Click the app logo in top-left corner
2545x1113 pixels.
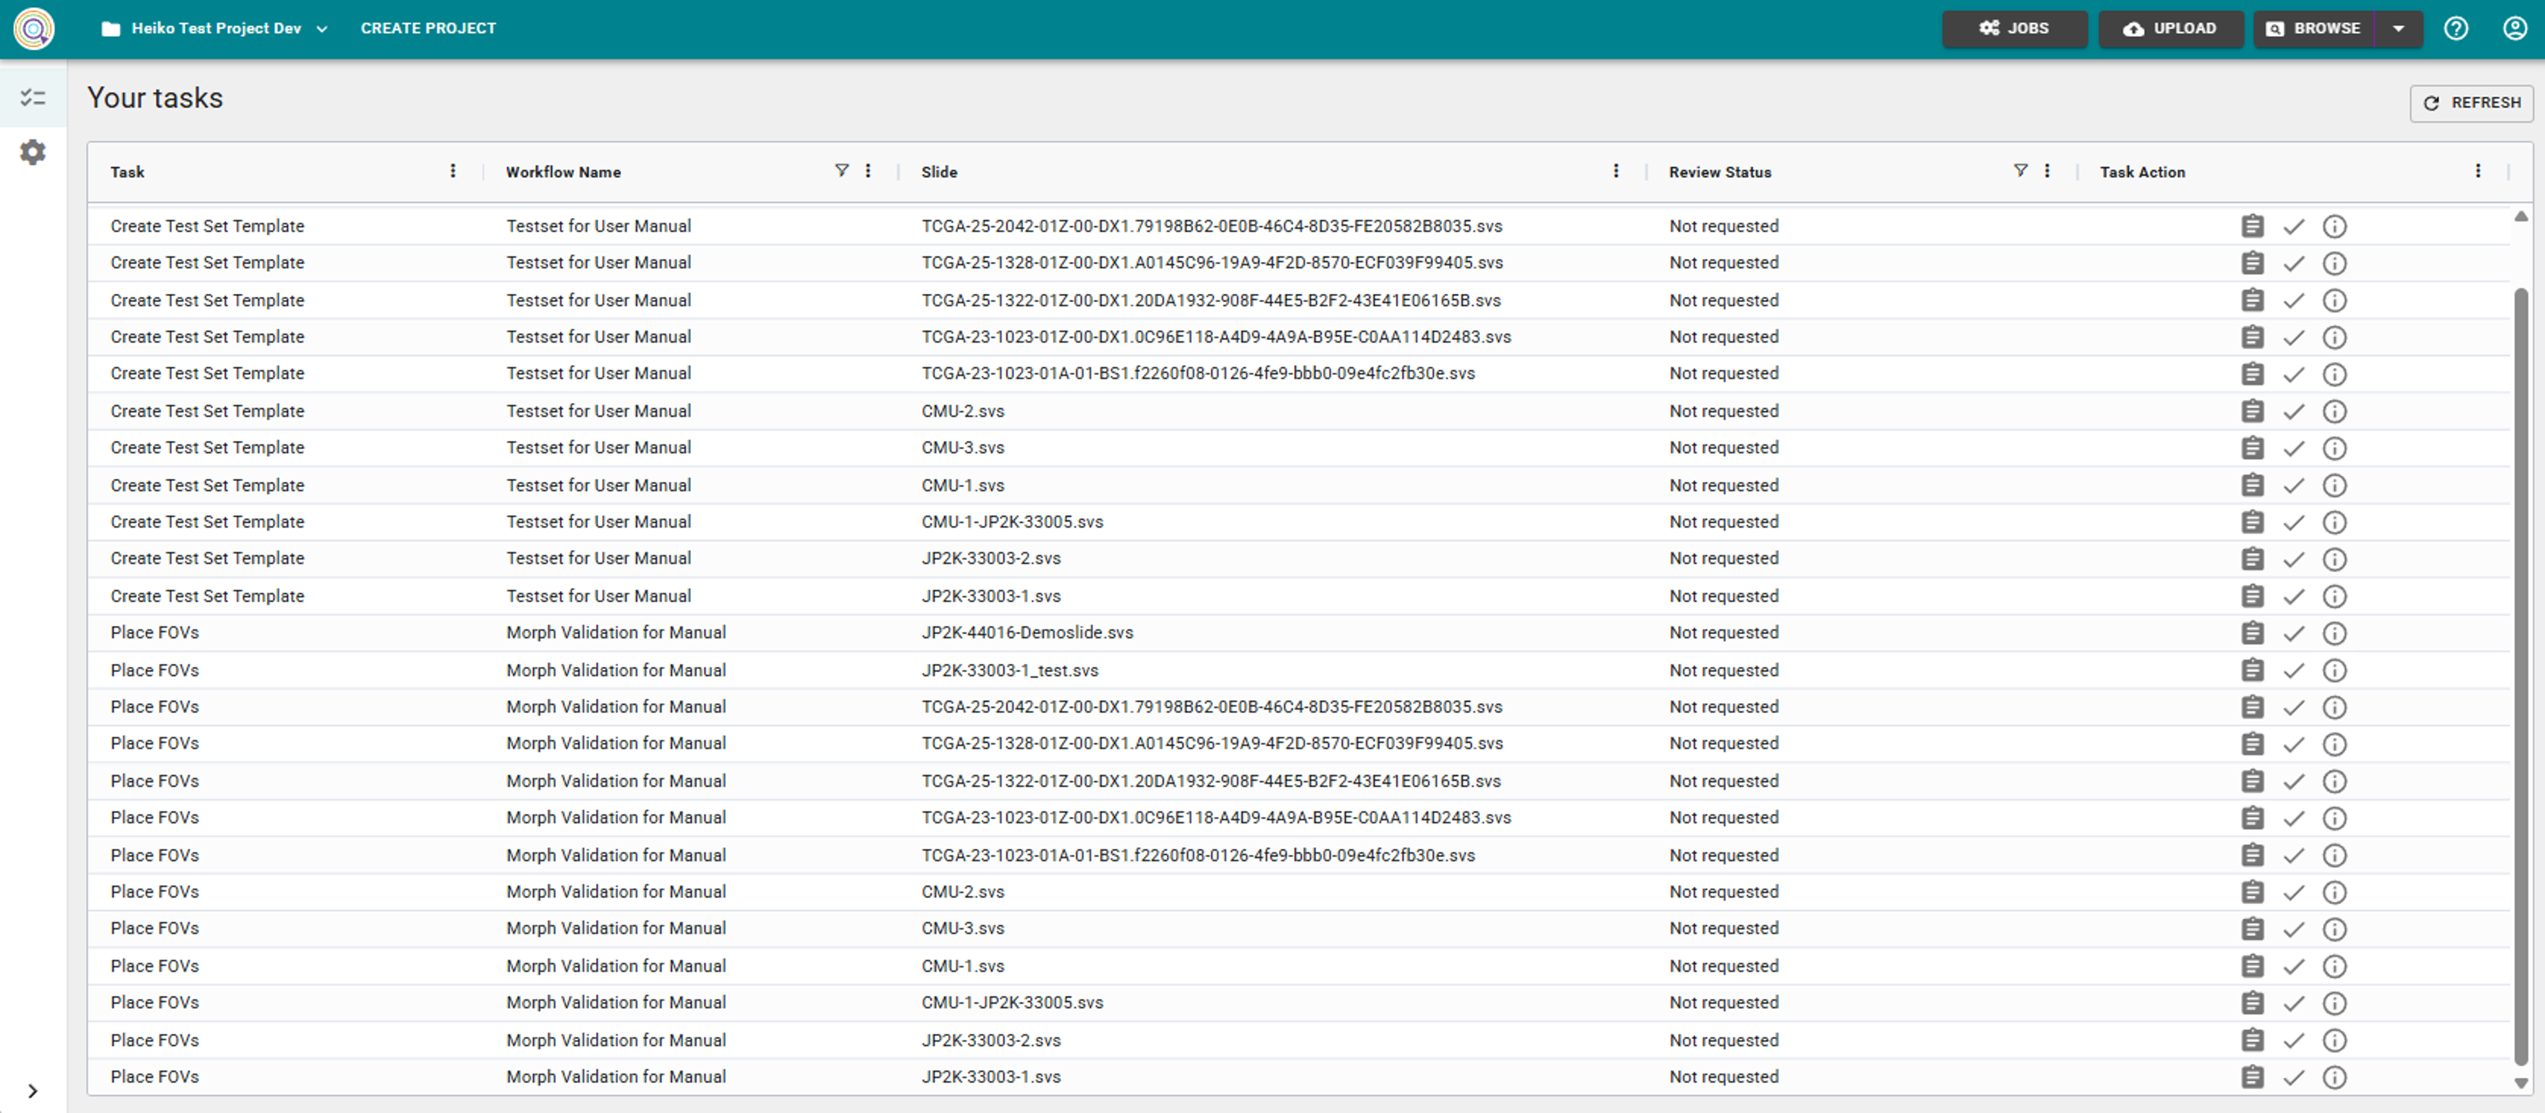tap(34, 28)
